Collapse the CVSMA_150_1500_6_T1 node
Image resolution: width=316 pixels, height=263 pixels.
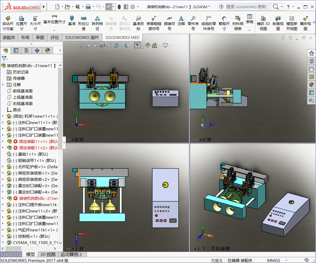tap(3, 242)
